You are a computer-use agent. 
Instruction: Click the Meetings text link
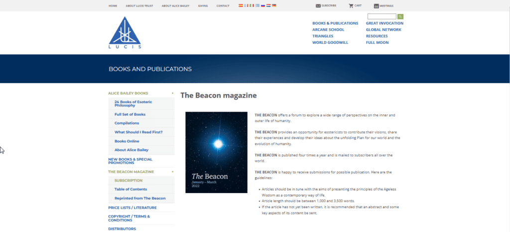(386, 6)
